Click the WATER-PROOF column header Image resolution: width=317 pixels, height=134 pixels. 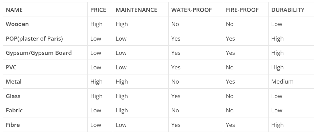click(x=192, y=10)
